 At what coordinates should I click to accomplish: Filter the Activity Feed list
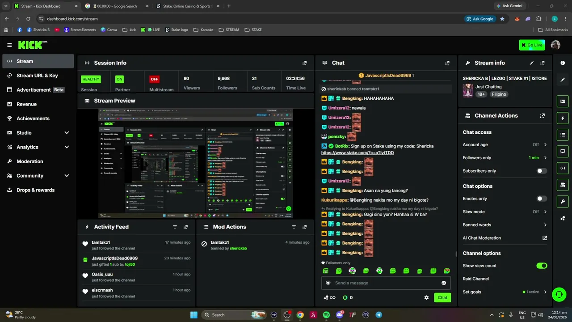[175, 227]
